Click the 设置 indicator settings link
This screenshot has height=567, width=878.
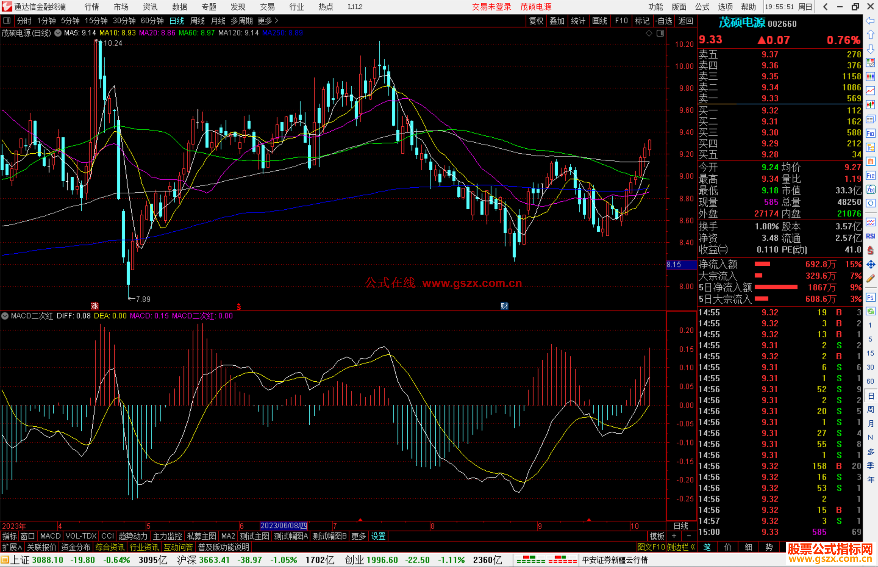(x=378, y=536)
